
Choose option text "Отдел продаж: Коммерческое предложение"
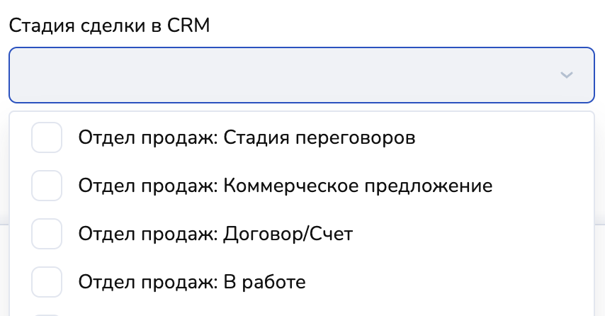point(285,186)
